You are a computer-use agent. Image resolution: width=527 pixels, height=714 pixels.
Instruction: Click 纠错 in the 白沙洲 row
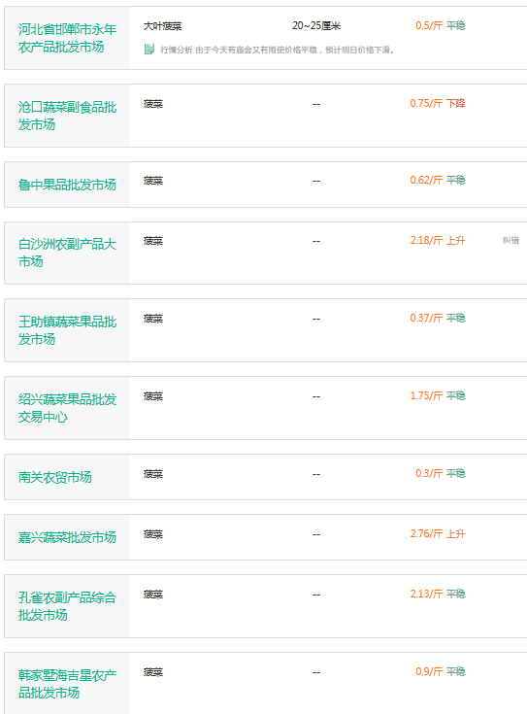coord(511,240)
